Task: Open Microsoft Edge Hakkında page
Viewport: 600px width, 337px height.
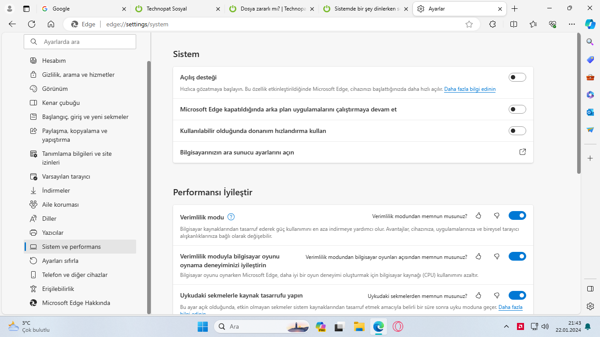Action: tap(80, 303)
